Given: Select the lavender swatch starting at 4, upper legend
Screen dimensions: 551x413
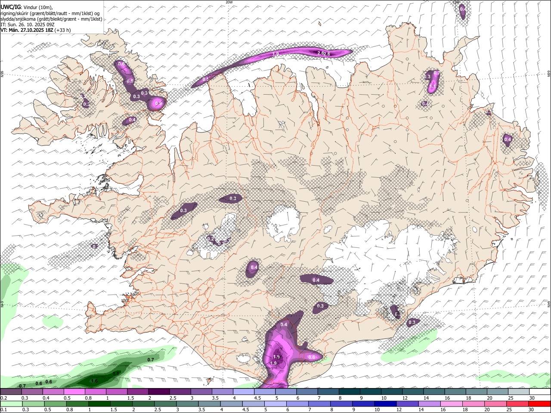Looking at the screenshot, I should pos(244,392).
